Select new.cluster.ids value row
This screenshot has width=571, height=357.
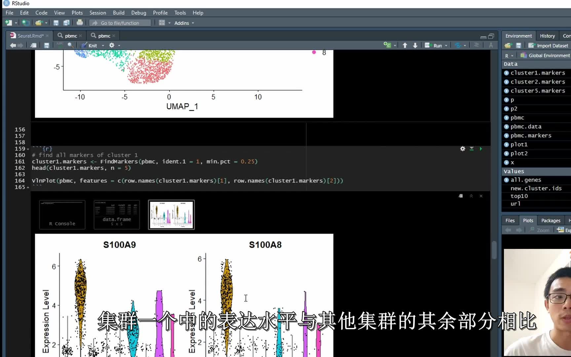(536, 188)
